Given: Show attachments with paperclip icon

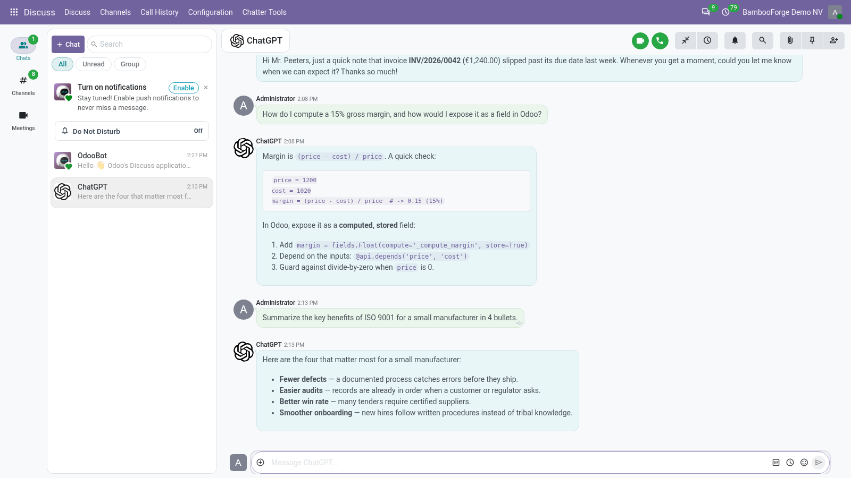Looking at the screenshot, I should pyautogui.click(x=790, y=40).
